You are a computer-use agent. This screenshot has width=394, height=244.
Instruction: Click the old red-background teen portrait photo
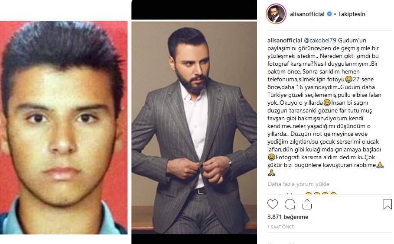64,128
